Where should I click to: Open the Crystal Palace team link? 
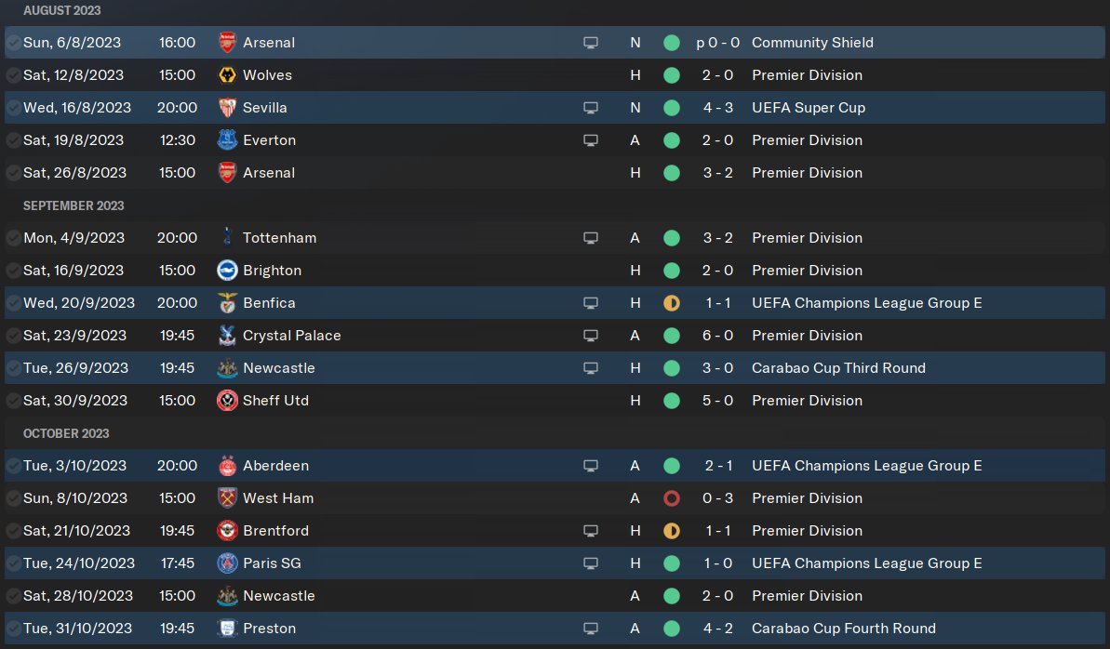(291, 336)
